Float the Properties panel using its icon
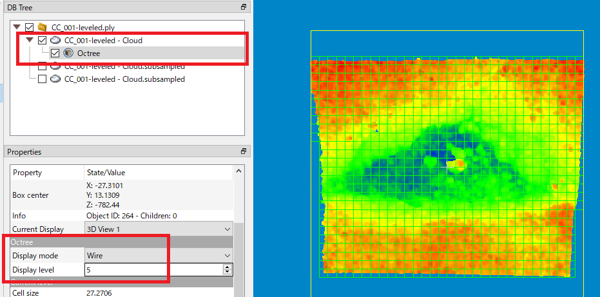600x297 pixels. 244,152
